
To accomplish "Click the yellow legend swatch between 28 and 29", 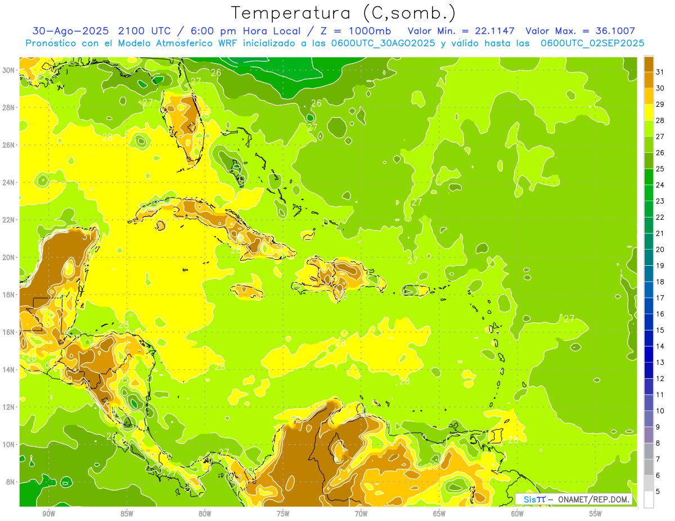I will point(649,112).
